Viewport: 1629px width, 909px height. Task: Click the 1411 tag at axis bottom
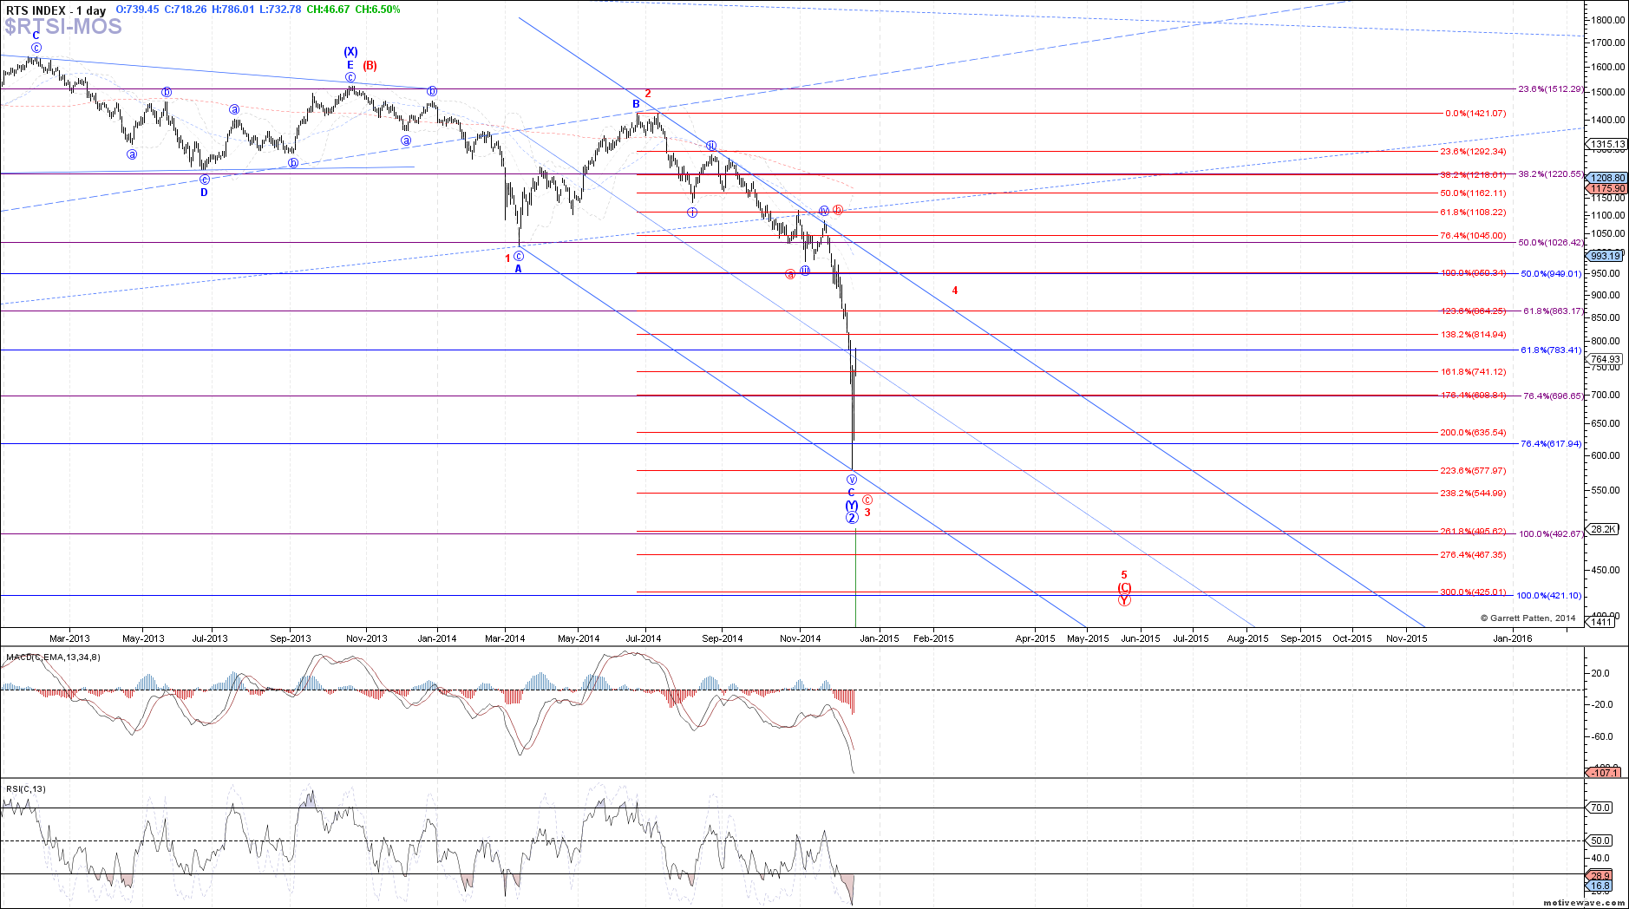click(x=1600, y=621)
